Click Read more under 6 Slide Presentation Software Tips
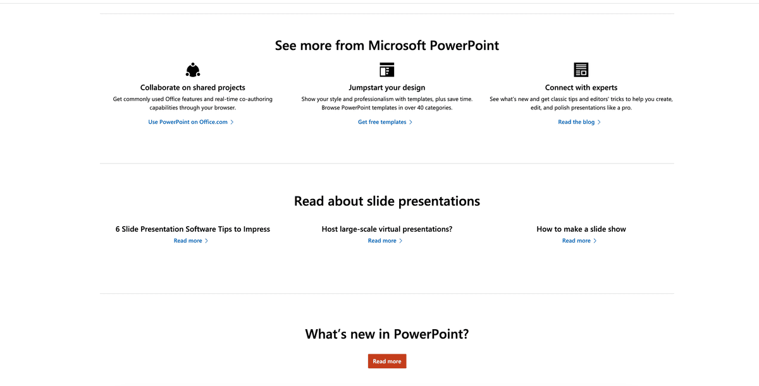Screen dimensions: 759x386 [187, 240]
